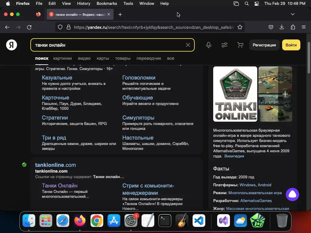Activate voice search microphone icon
311x233 pixels.
208,45
